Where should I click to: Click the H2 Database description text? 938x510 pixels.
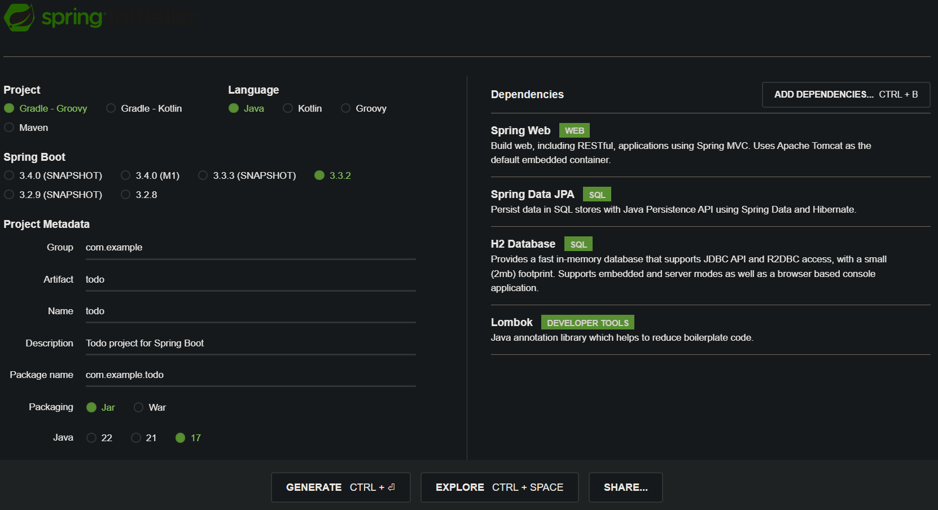click(689, 274)
